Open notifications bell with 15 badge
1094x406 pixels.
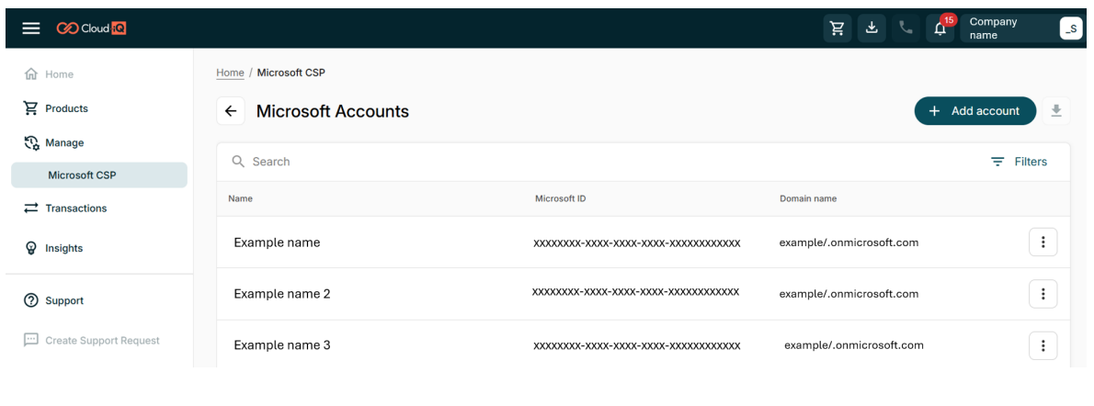(x=940, y=28)
